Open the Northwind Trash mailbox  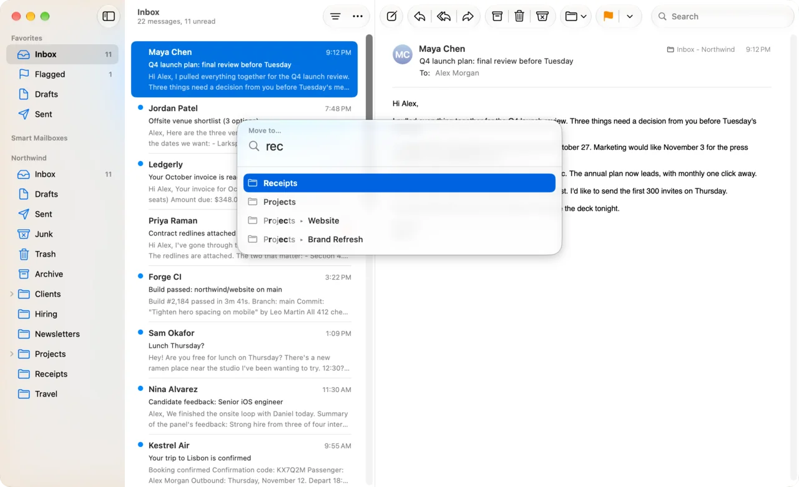(x=62, y=254)
